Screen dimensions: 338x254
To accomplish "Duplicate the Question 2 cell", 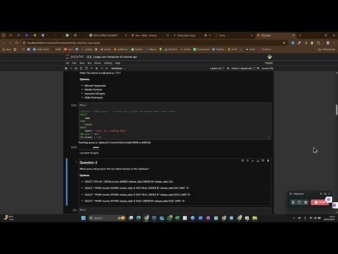I will pos(242,161).
